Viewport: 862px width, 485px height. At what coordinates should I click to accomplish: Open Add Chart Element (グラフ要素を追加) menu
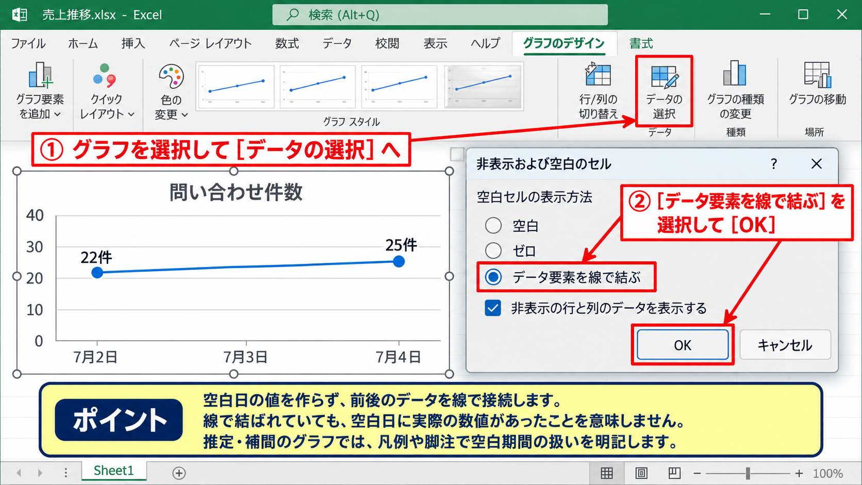[40, 91]
